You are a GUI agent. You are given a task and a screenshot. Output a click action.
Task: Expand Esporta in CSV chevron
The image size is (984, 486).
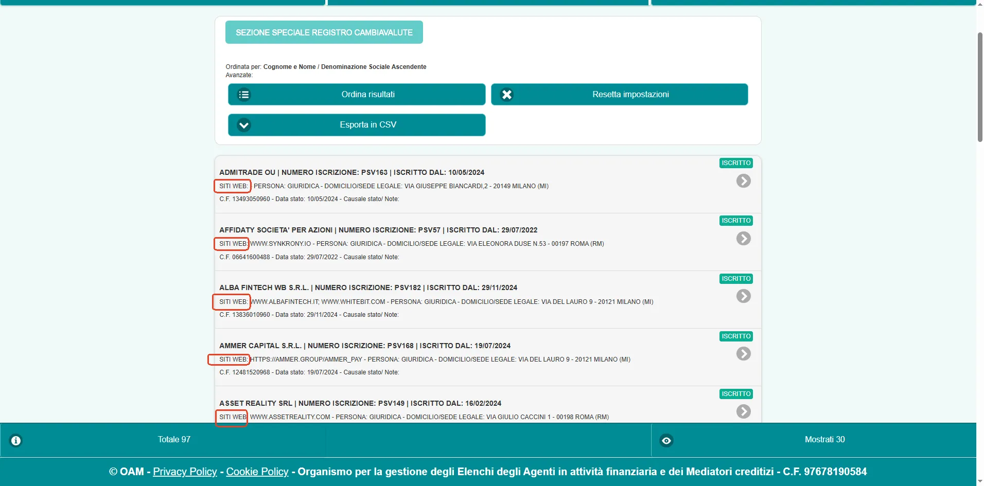coord(244,125)
